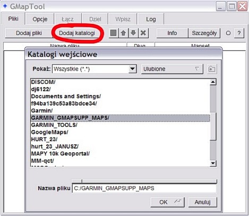The height and width of the screenshot is (216, 249).
Task: Move selected file down with arrow icon
Action: 133,33
